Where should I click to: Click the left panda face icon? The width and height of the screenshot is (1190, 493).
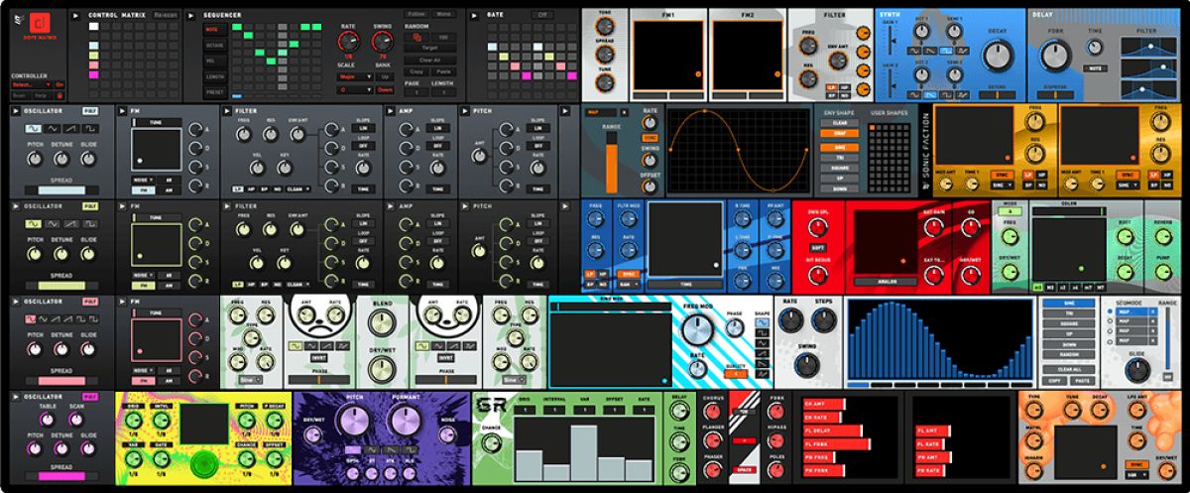(318, 313)
